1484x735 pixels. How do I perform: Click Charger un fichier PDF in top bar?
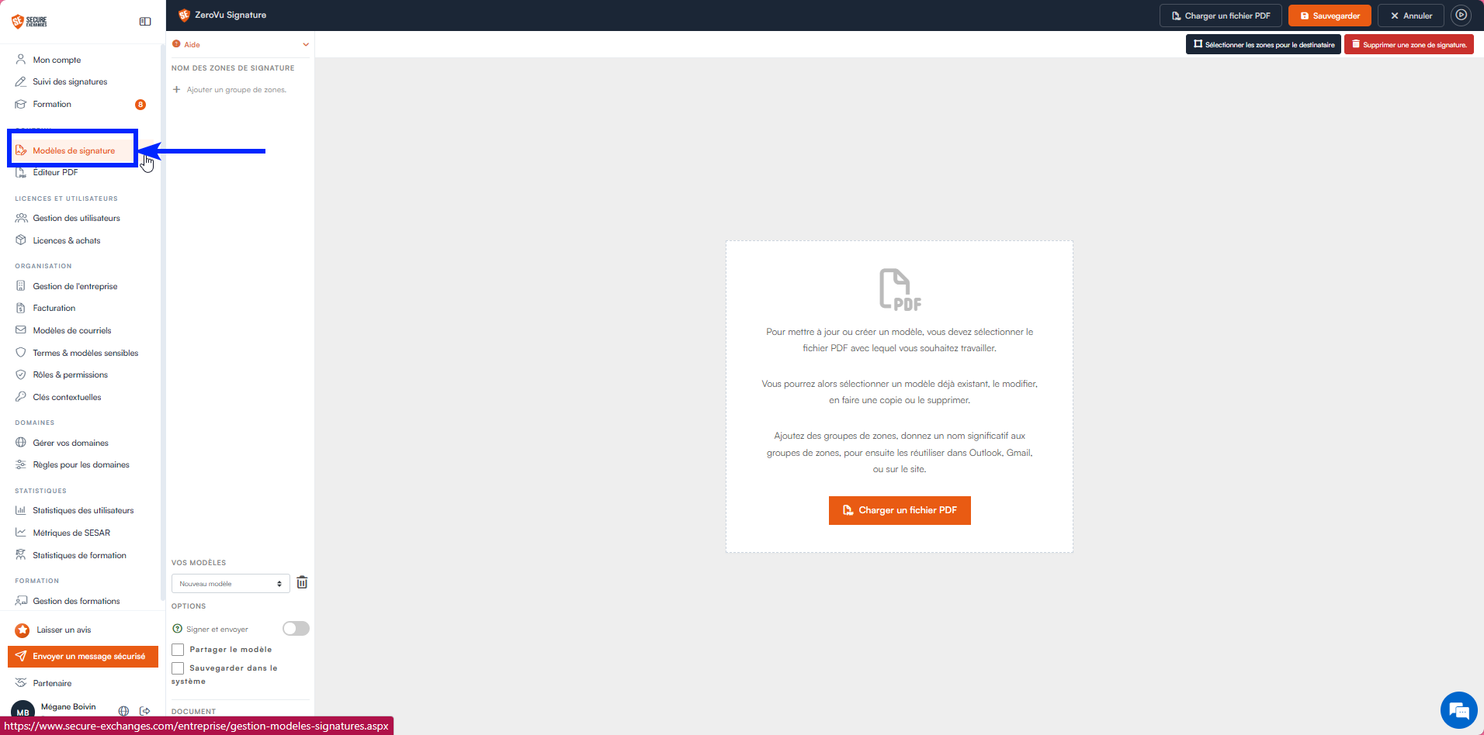pyautogui.click(x=1221, y=16)
